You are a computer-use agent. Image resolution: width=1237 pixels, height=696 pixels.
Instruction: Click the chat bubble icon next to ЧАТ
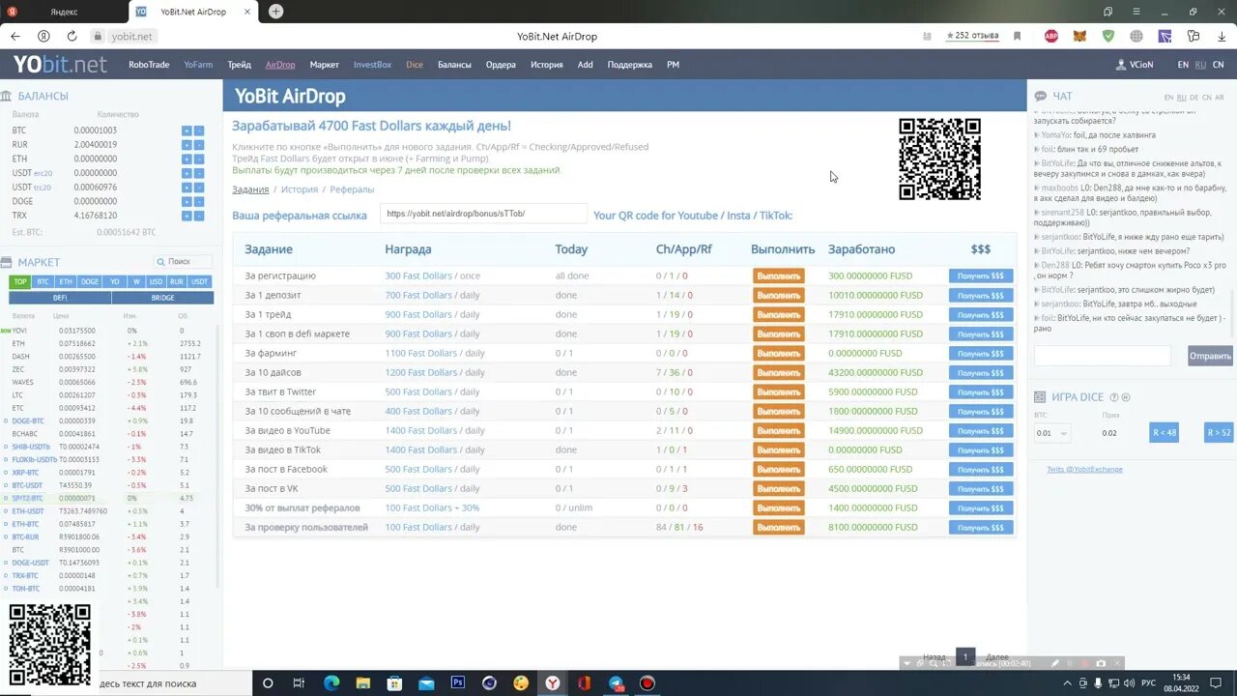1041,96
